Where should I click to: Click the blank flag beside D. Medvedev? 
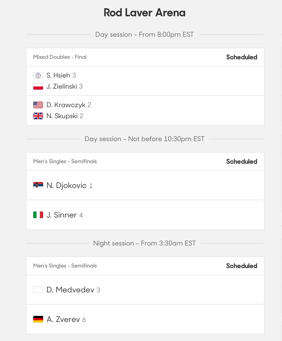pos(38,290)
